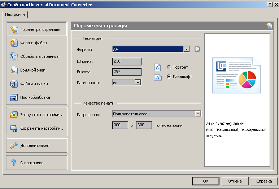Click the Формат файла palette icon
The height and width of the screenshot is (189, 279).
14,43
